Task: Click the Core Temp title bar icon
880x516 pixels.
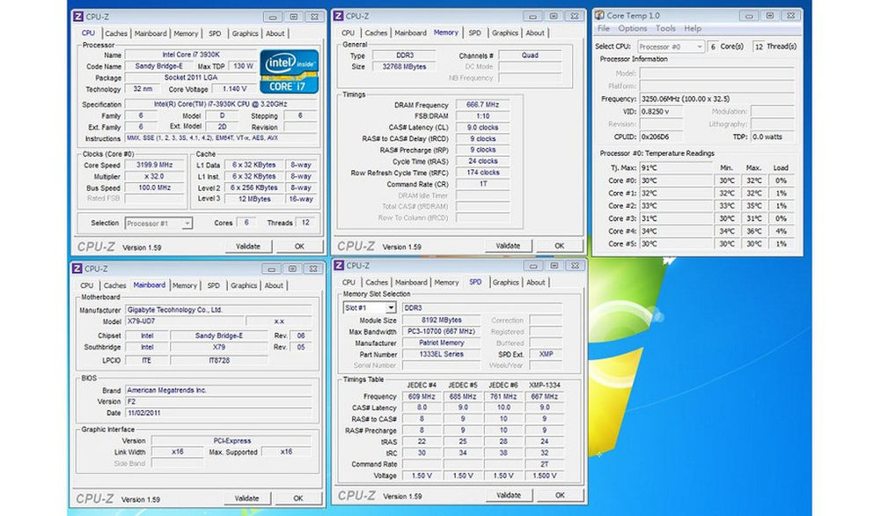Action: click(598, 15)
